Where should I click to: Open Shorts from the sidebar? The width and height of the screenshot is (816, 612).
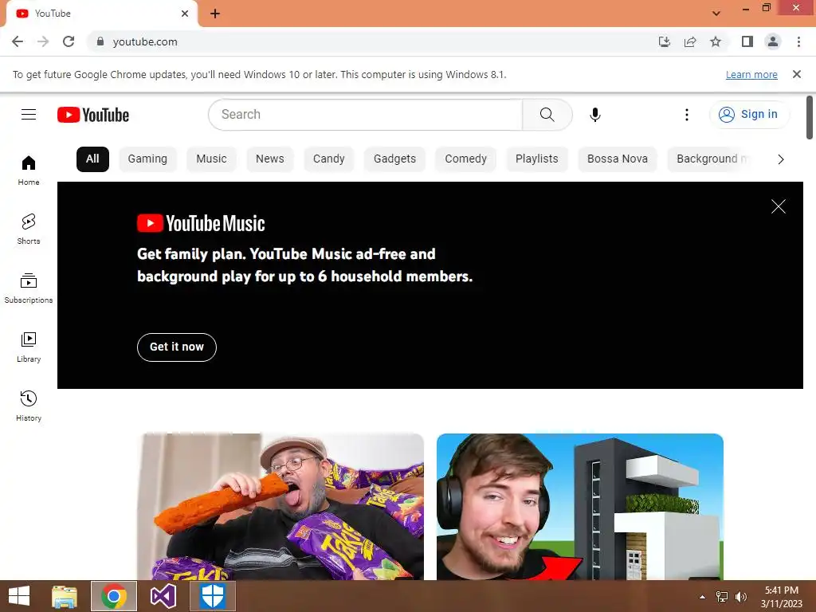coord(29,229)
